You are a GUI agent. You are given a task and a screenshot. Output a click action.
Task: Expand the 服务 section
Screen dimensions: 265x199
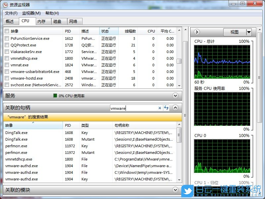[175, 96]
